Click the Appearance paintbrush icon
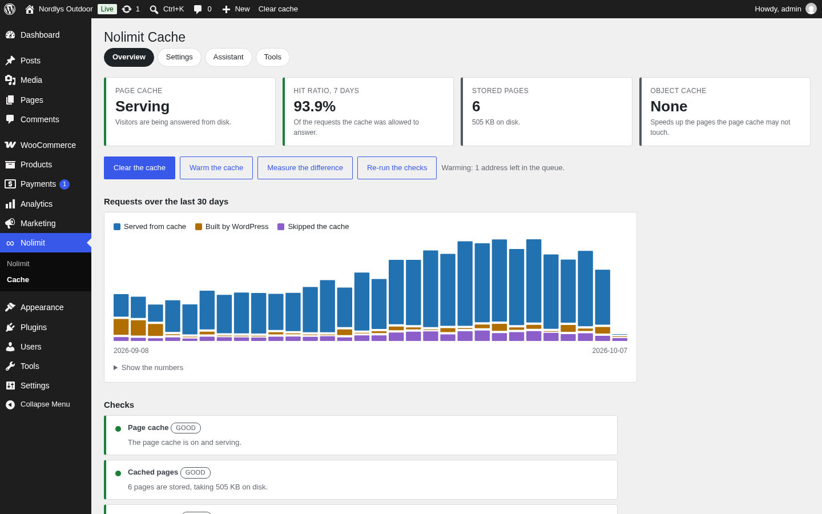Image resolution: width=822 pixels, height=514 pixels. pyautogui.click(x=10, y=307)
